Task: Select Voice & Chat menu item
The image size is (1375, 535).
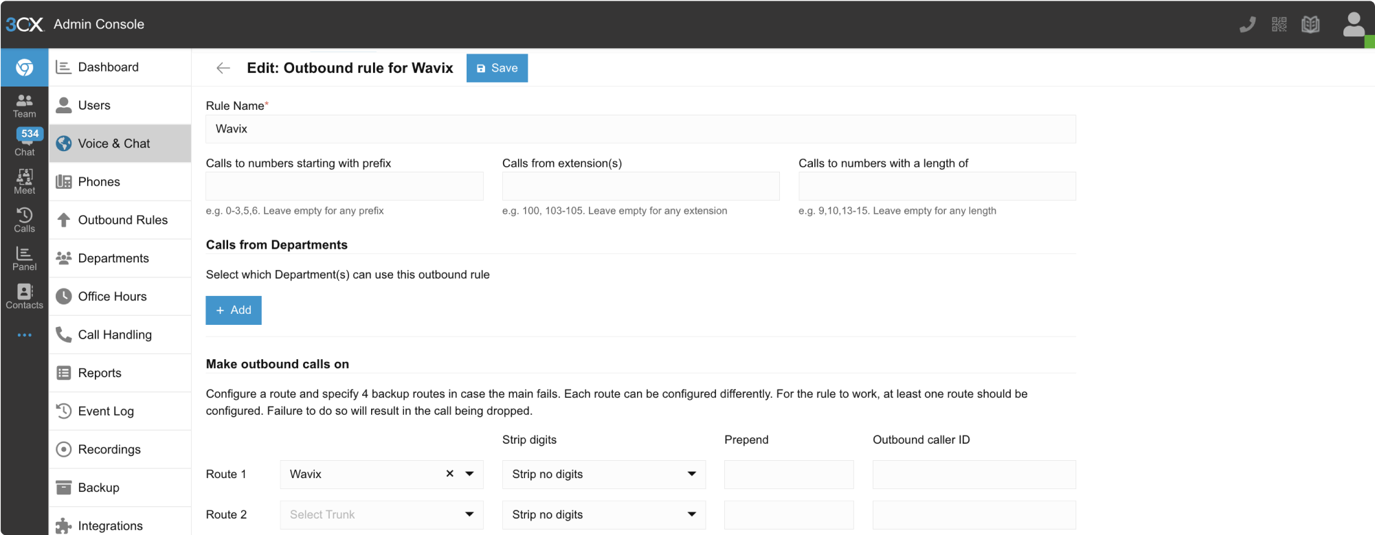Action: tap(120, 144)
